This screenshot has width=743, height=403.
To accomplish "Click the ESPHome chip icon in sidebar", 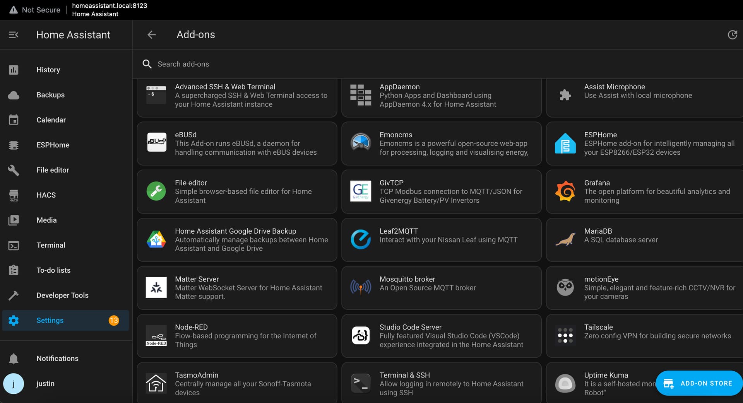I will [14, 145].
